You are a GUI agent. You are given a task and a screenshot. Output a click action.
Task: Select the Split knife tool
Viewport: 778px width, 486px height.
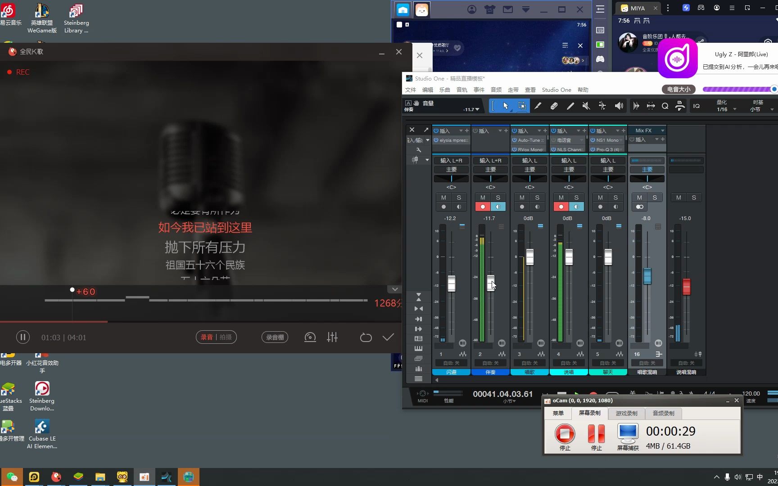(x=538, y=106)
